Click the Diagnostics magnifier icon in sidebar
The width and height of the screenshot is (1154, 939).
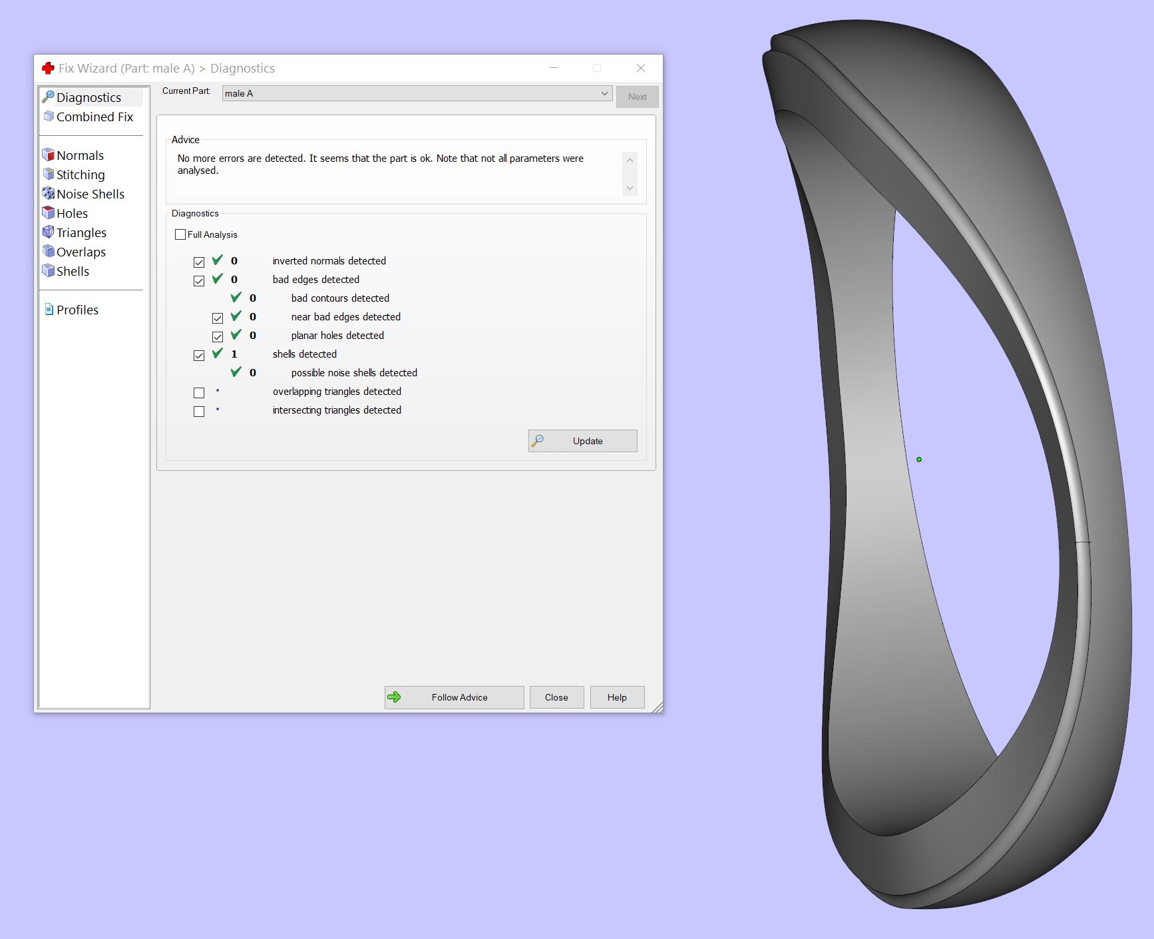(48, 97)
